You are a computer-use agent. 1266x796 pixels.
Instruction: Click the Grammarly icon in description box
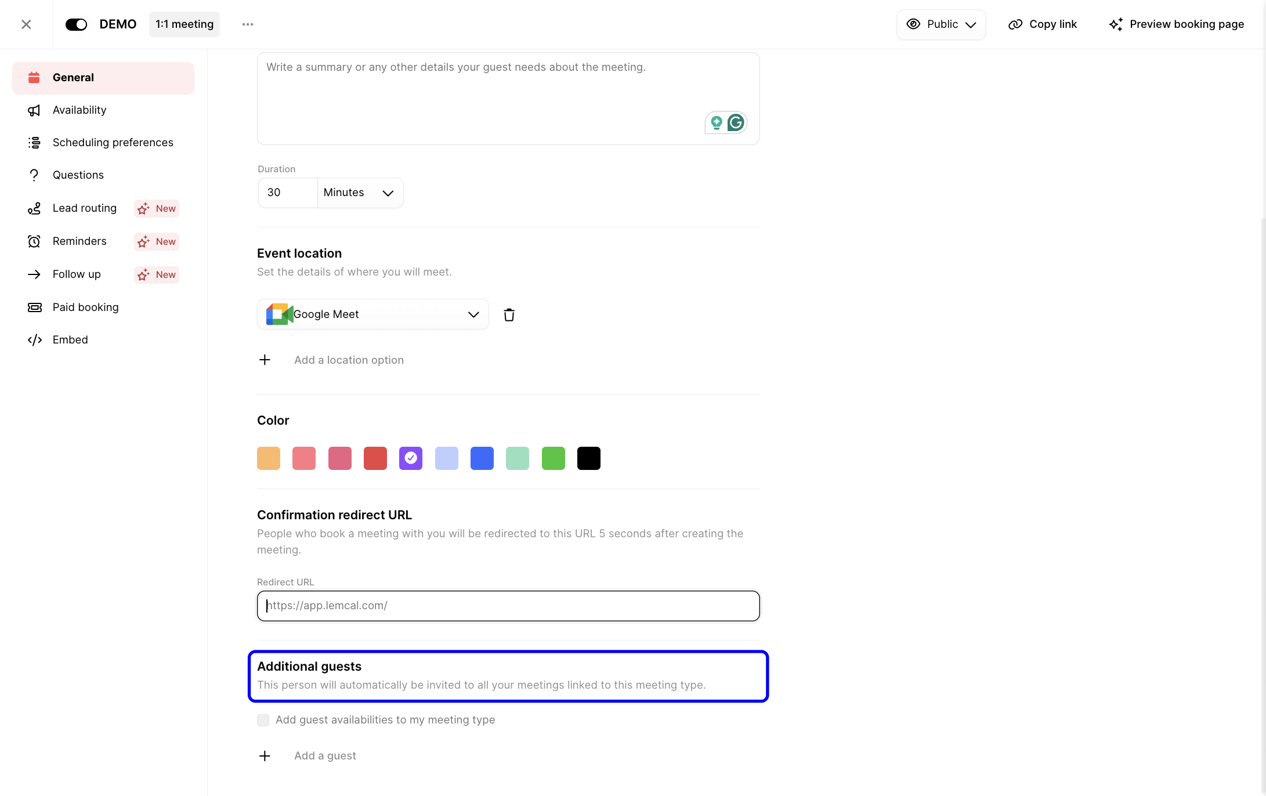point(736,122)
